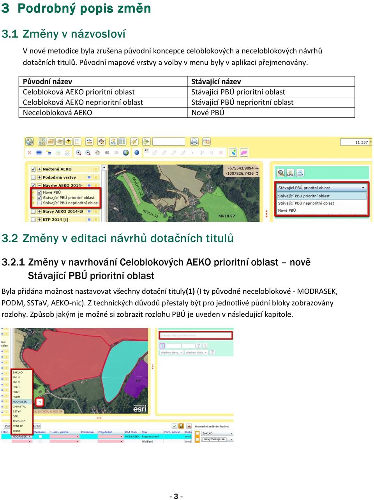
Task: Uncheck the Nové PBÚ layer checkbox
Action: tap(39, 192)
